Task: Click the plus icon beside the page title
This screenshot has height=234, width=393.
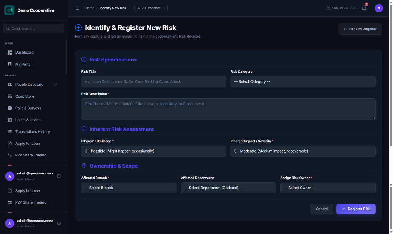Action: (78, 27)
